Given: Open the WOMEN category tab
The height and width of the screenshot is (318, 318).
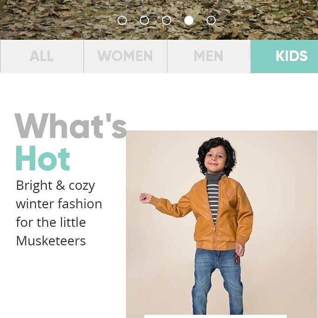Looking at the screenshot, I should pos(125,56).
